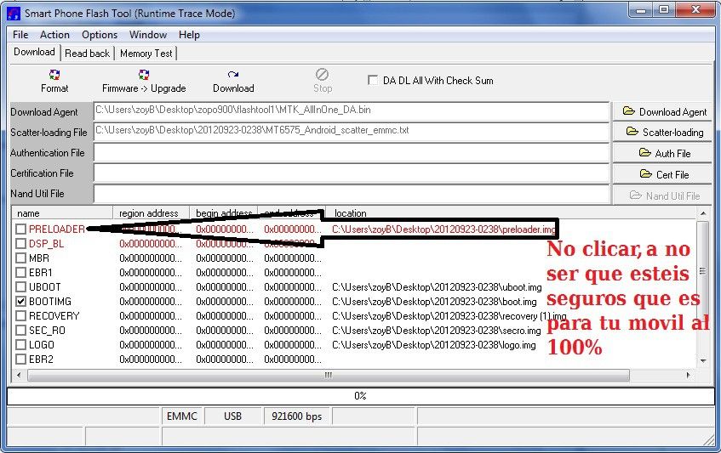Click the logo.img location cell
The image size is (721, 453).
pos(433,345)
